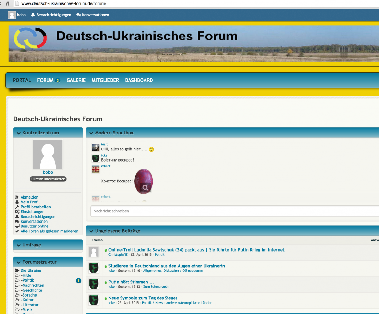Viewport: 379px width, 314px height.
Task: Click the bobo username under the profile picture
Action: (48, 172)
